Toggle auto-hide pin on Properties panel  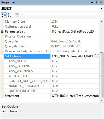point(96,2)
